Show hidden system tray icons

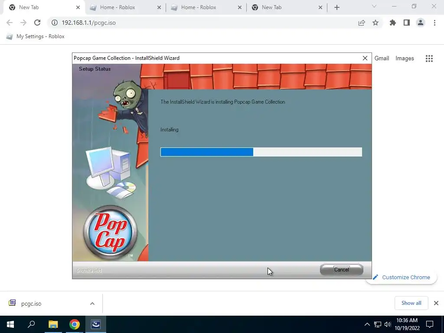367,324
